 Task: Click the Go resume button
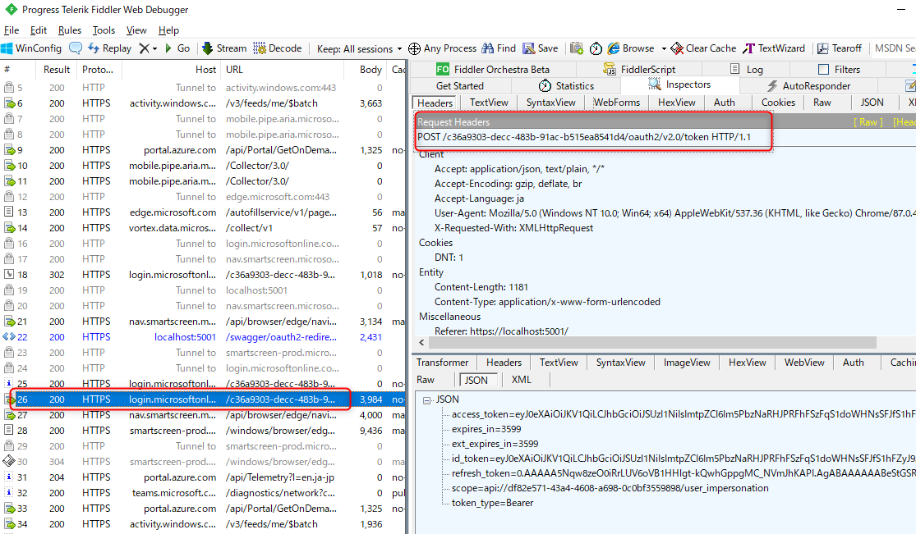click(177, 48)
